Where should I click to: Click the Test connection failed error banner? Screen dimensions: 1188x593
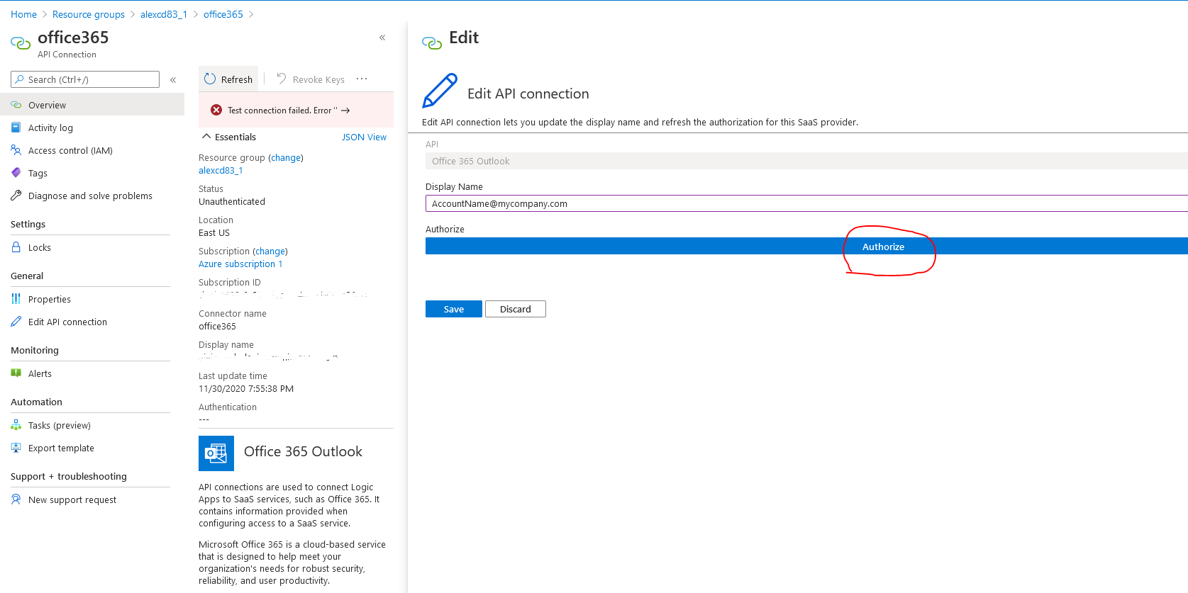[296, 110]
